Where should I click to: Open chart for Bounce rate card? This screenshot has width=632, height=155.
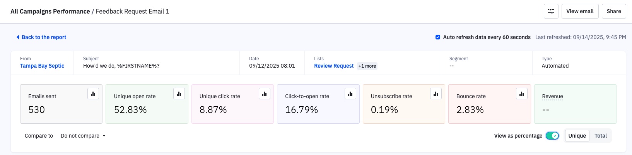(x=521, y=94)
